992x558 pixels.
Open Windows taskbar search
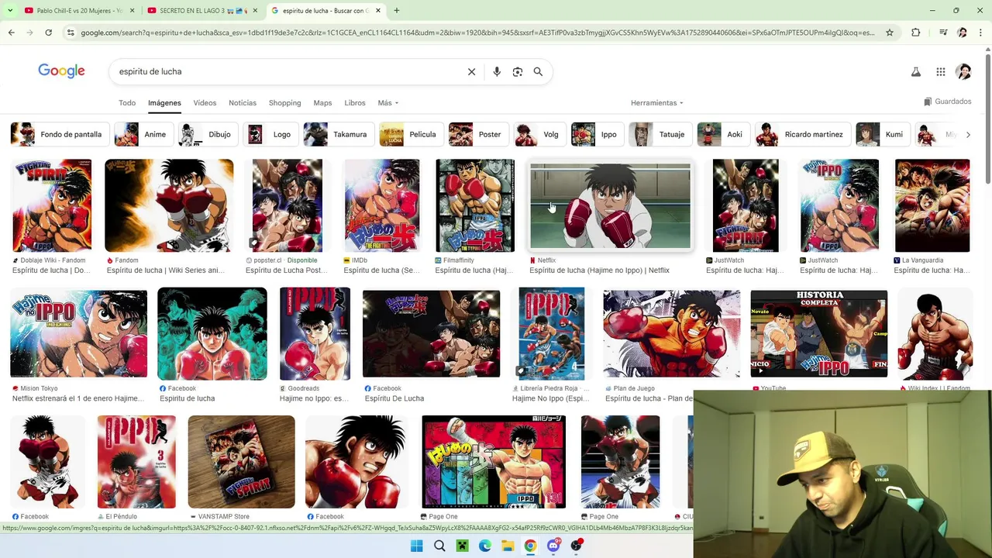click(439, 546)
